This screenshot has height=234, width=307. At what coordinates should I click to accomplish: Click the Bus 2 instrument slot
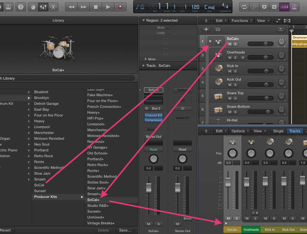(156, 108)
